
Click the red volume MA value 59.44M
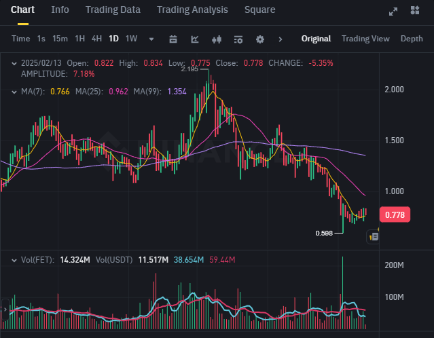click(222, 260)
